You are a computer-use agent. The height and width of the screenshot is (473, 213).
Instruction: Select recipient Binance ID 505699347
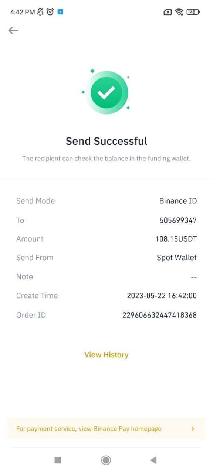point(178,220)
